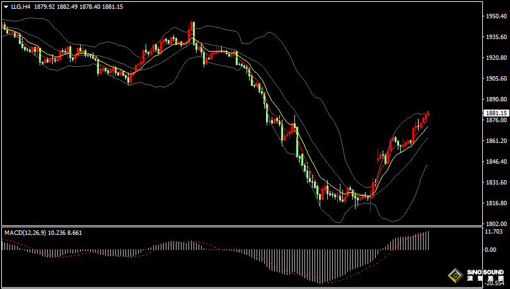The height and width of the screenshot is (289, 510).
Task: Click the MACD 0.00 zero-level label
Action: pos(490,249)
